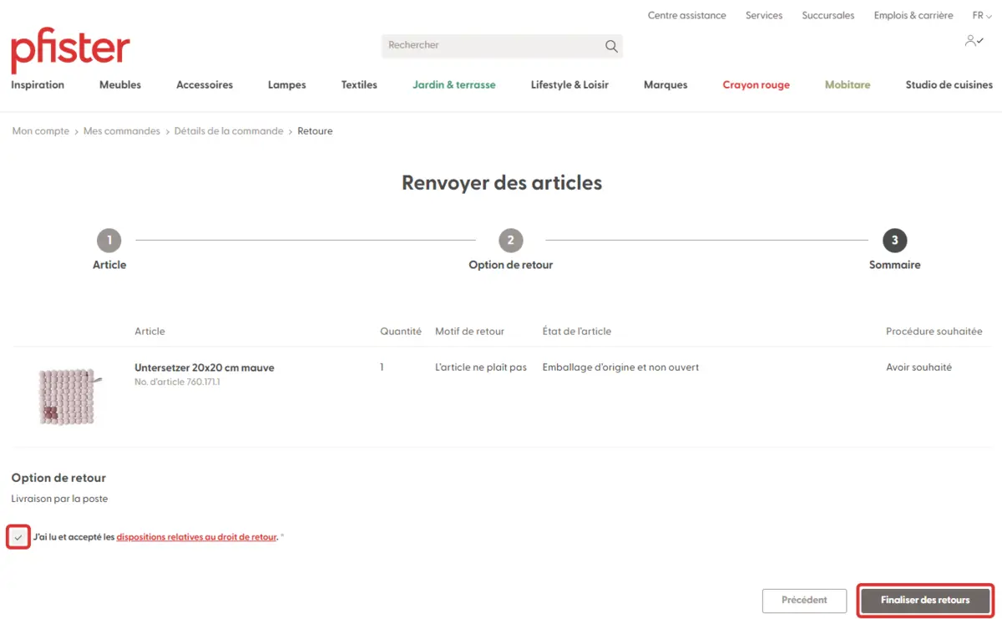
Task: Open dispositions relatives au droit de retour link
Action: coord(196,537)
